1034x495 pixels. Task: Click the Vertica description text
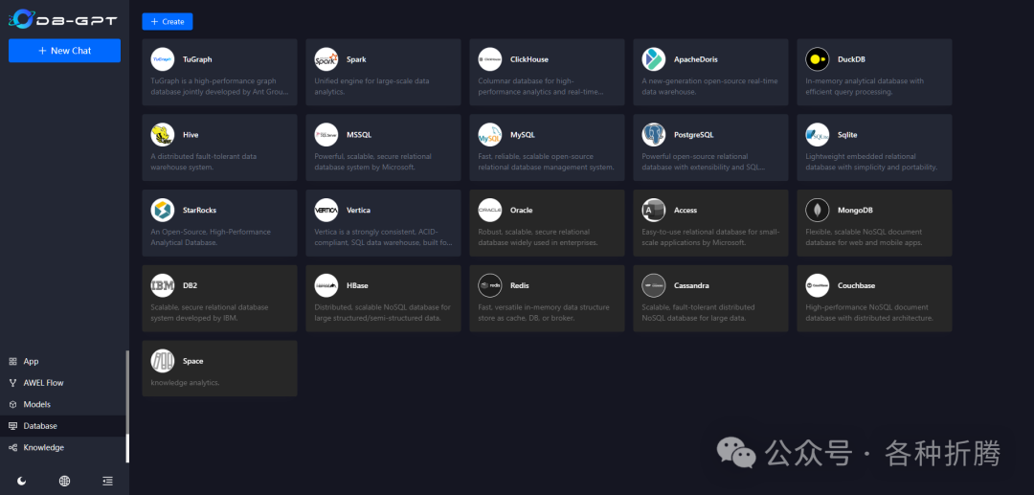(383, 237)
